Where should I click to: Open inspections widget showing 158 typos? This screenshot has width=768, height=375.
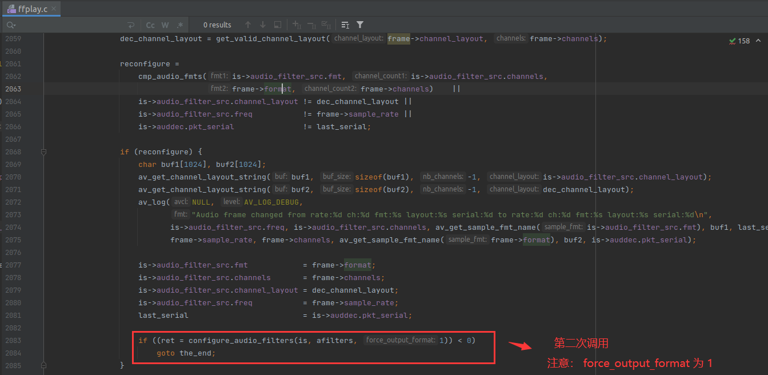(x=739, y=41)
